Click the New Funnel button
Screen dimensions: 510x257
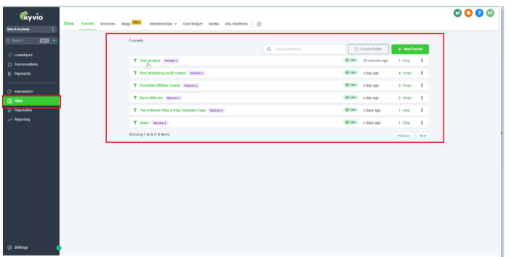(x=410, y=49)
